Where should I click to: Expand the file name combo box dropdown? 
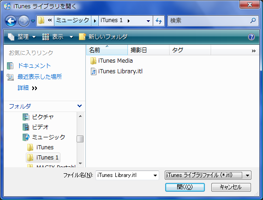(155, 176)
